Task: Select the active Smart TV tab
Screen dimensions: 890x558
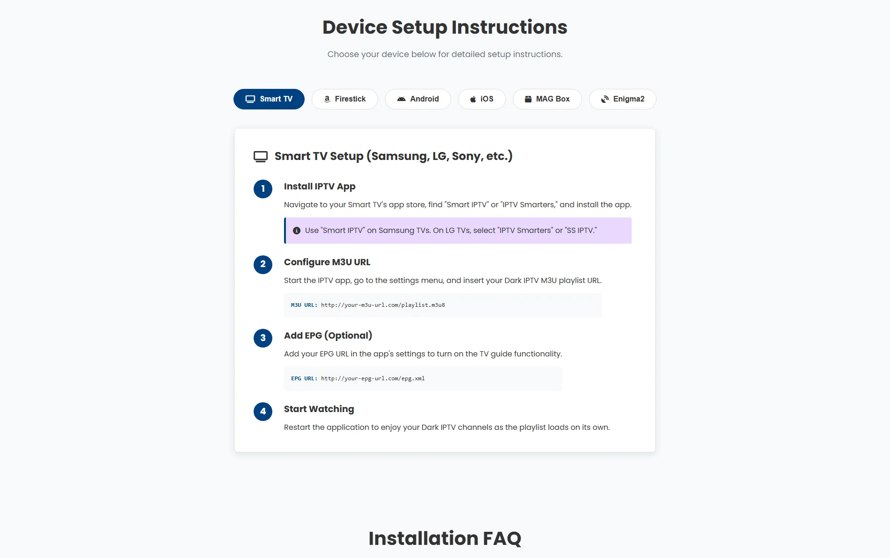Action: pyautogui.click(x=269, y=99)
